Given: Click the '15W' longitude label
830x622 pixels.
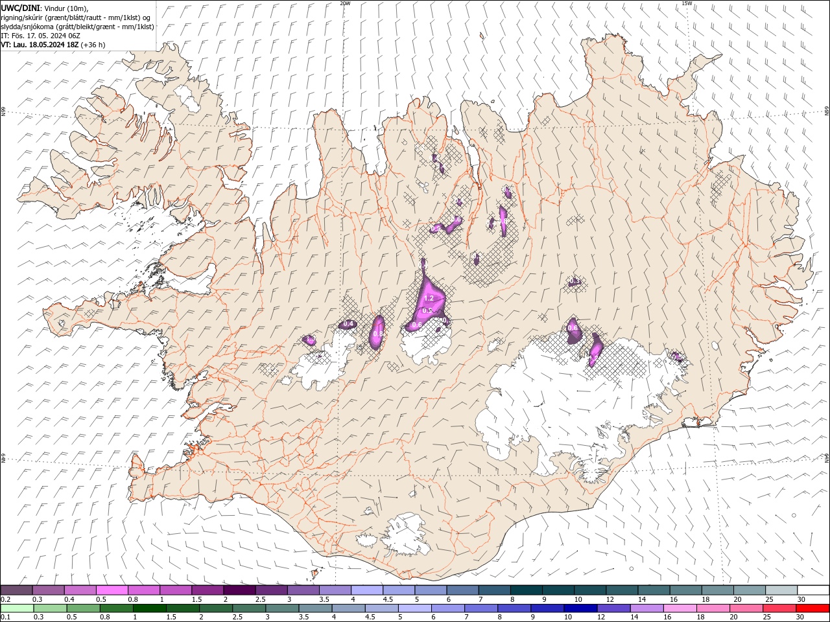Looking at the screenshot, I should (687, 3).
